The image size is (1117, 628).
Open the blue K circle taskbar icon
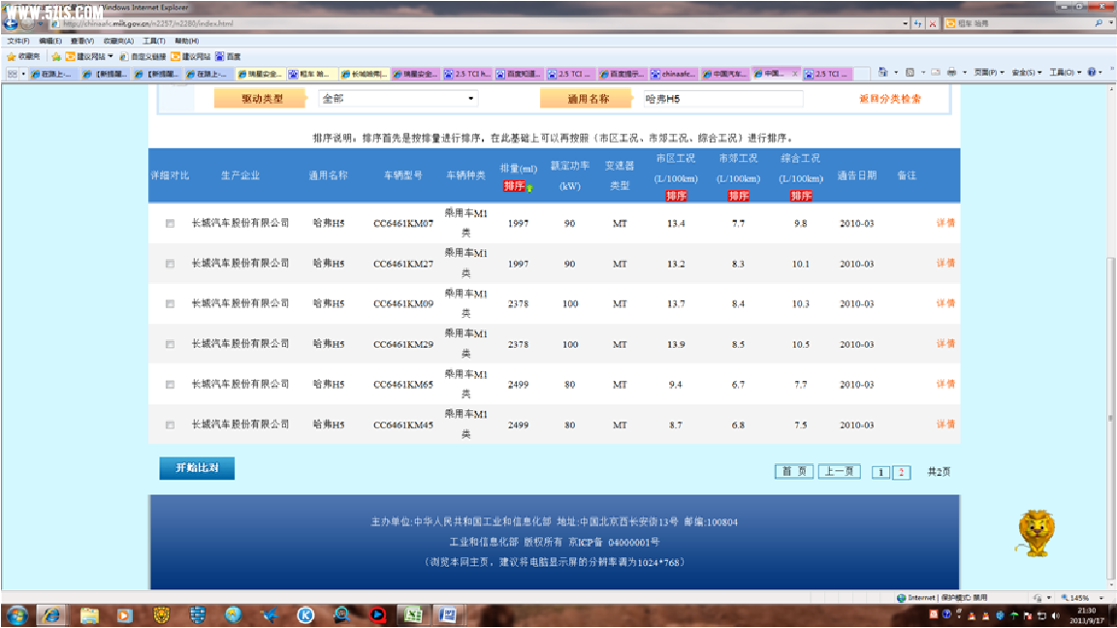(305, 615)
